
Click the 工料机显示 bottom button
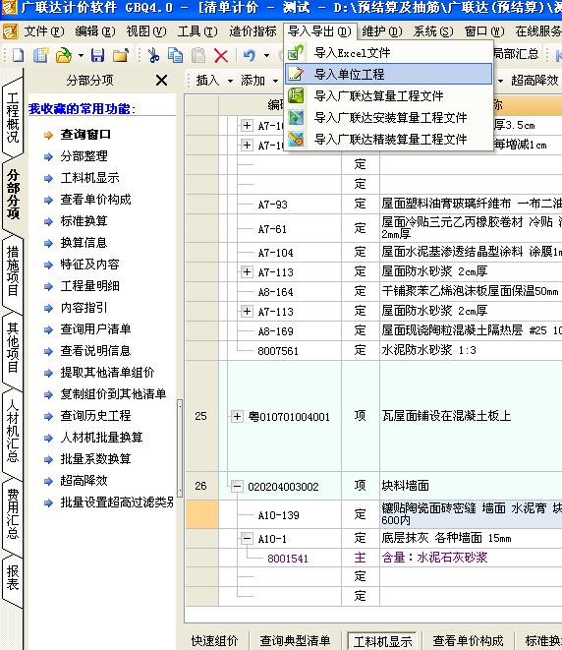coord(382,641)
